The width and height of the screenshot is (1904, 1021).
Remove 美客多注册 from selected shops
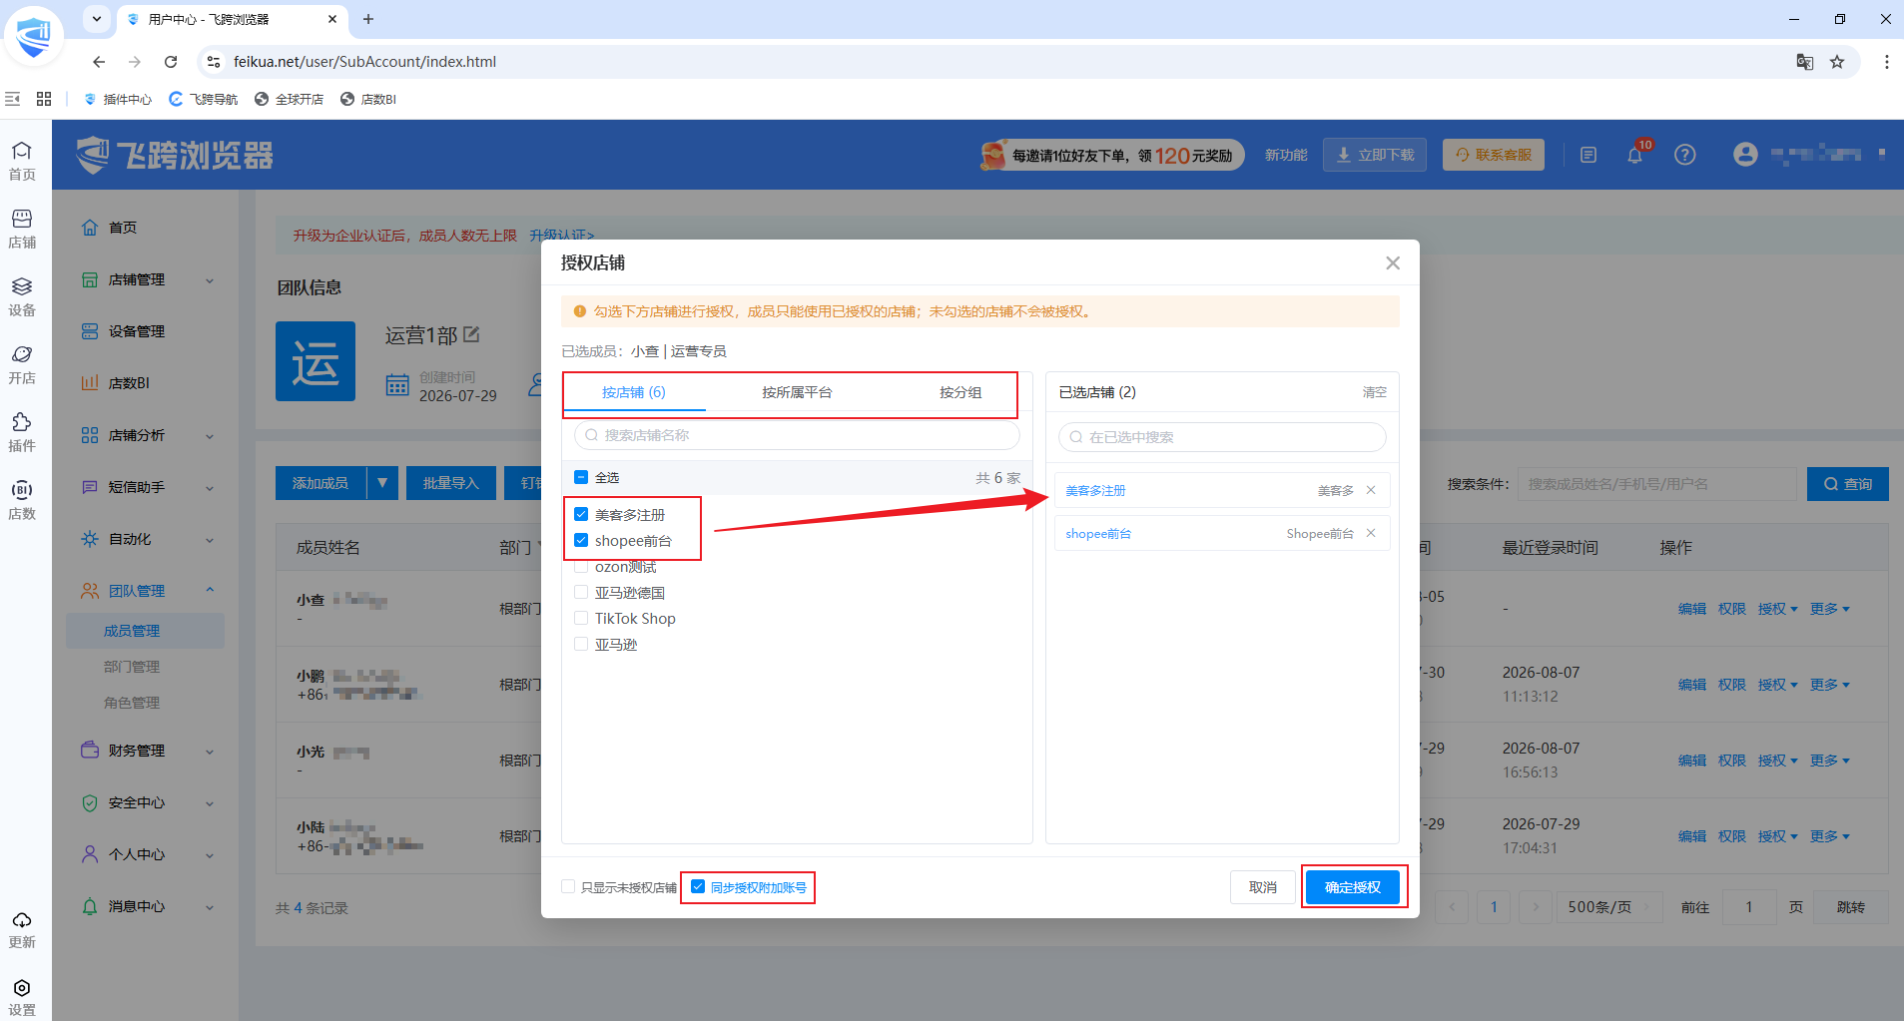click(1371, 490)
